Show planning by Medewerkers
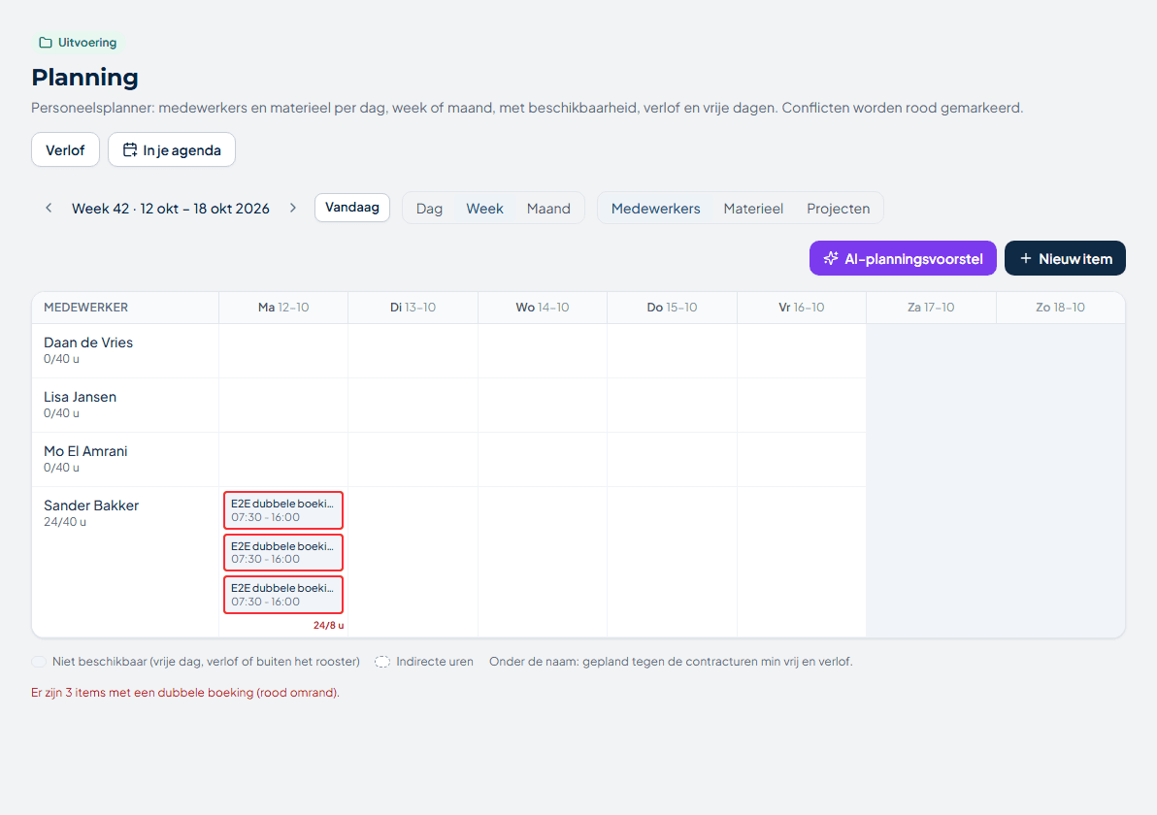Image resolution: width=1157 pixels, height=815 pixels. [x=656, y=209]
